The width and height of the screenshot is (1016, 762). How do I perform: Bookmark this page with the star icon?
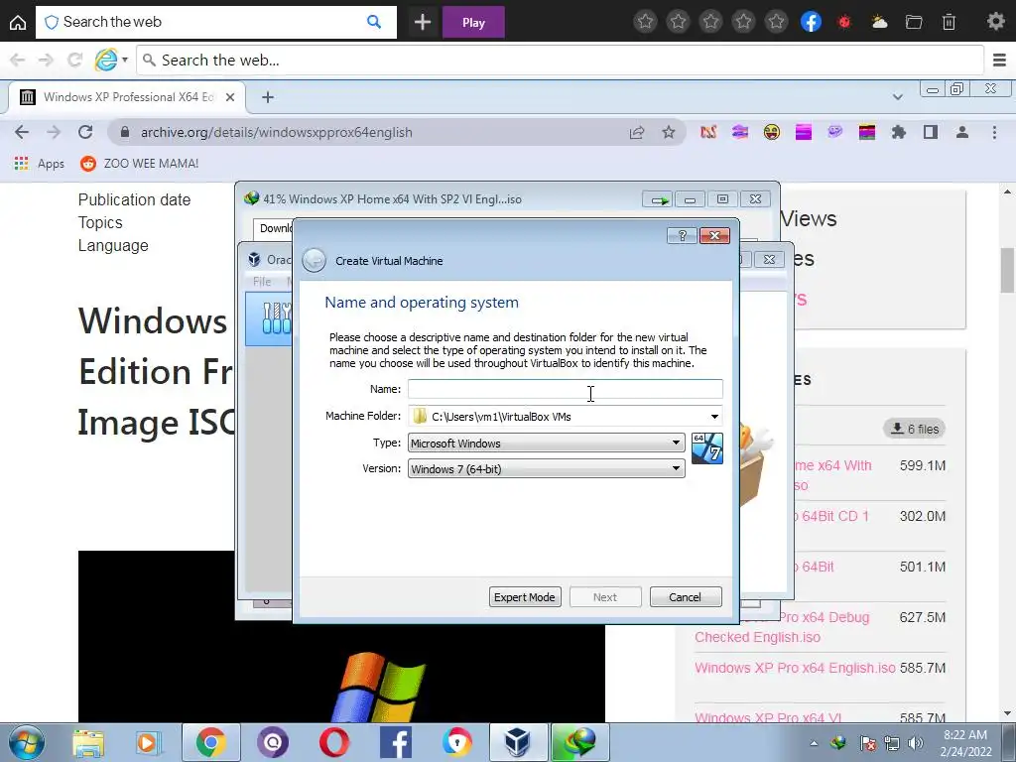[669, 132]
